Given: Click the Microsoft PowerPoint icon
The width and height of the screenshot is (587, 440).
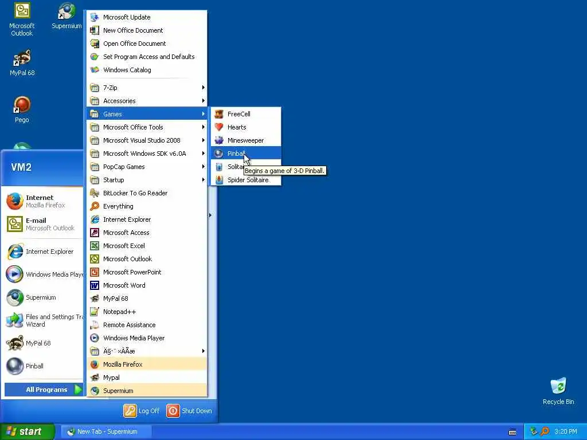Looking at the screenshot, I should tap(95, 272).
